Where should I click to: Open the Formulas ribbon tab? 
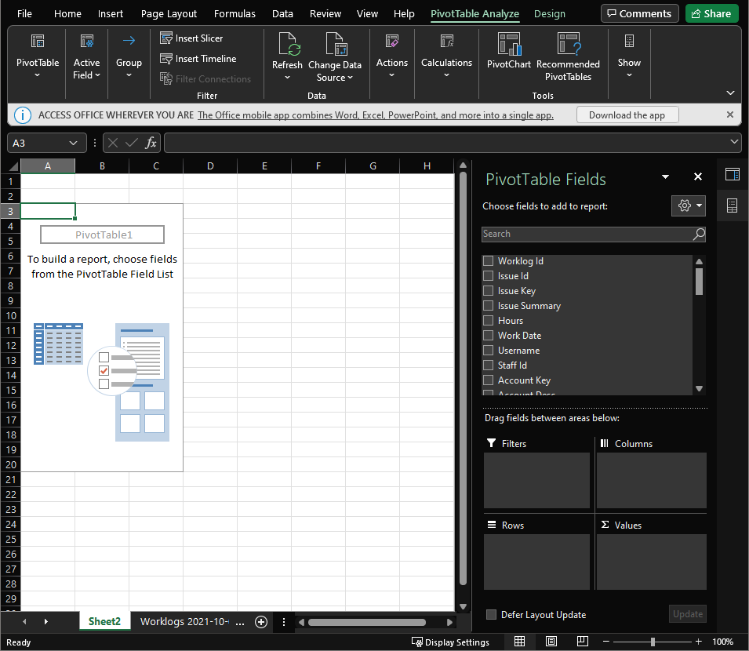235,13
